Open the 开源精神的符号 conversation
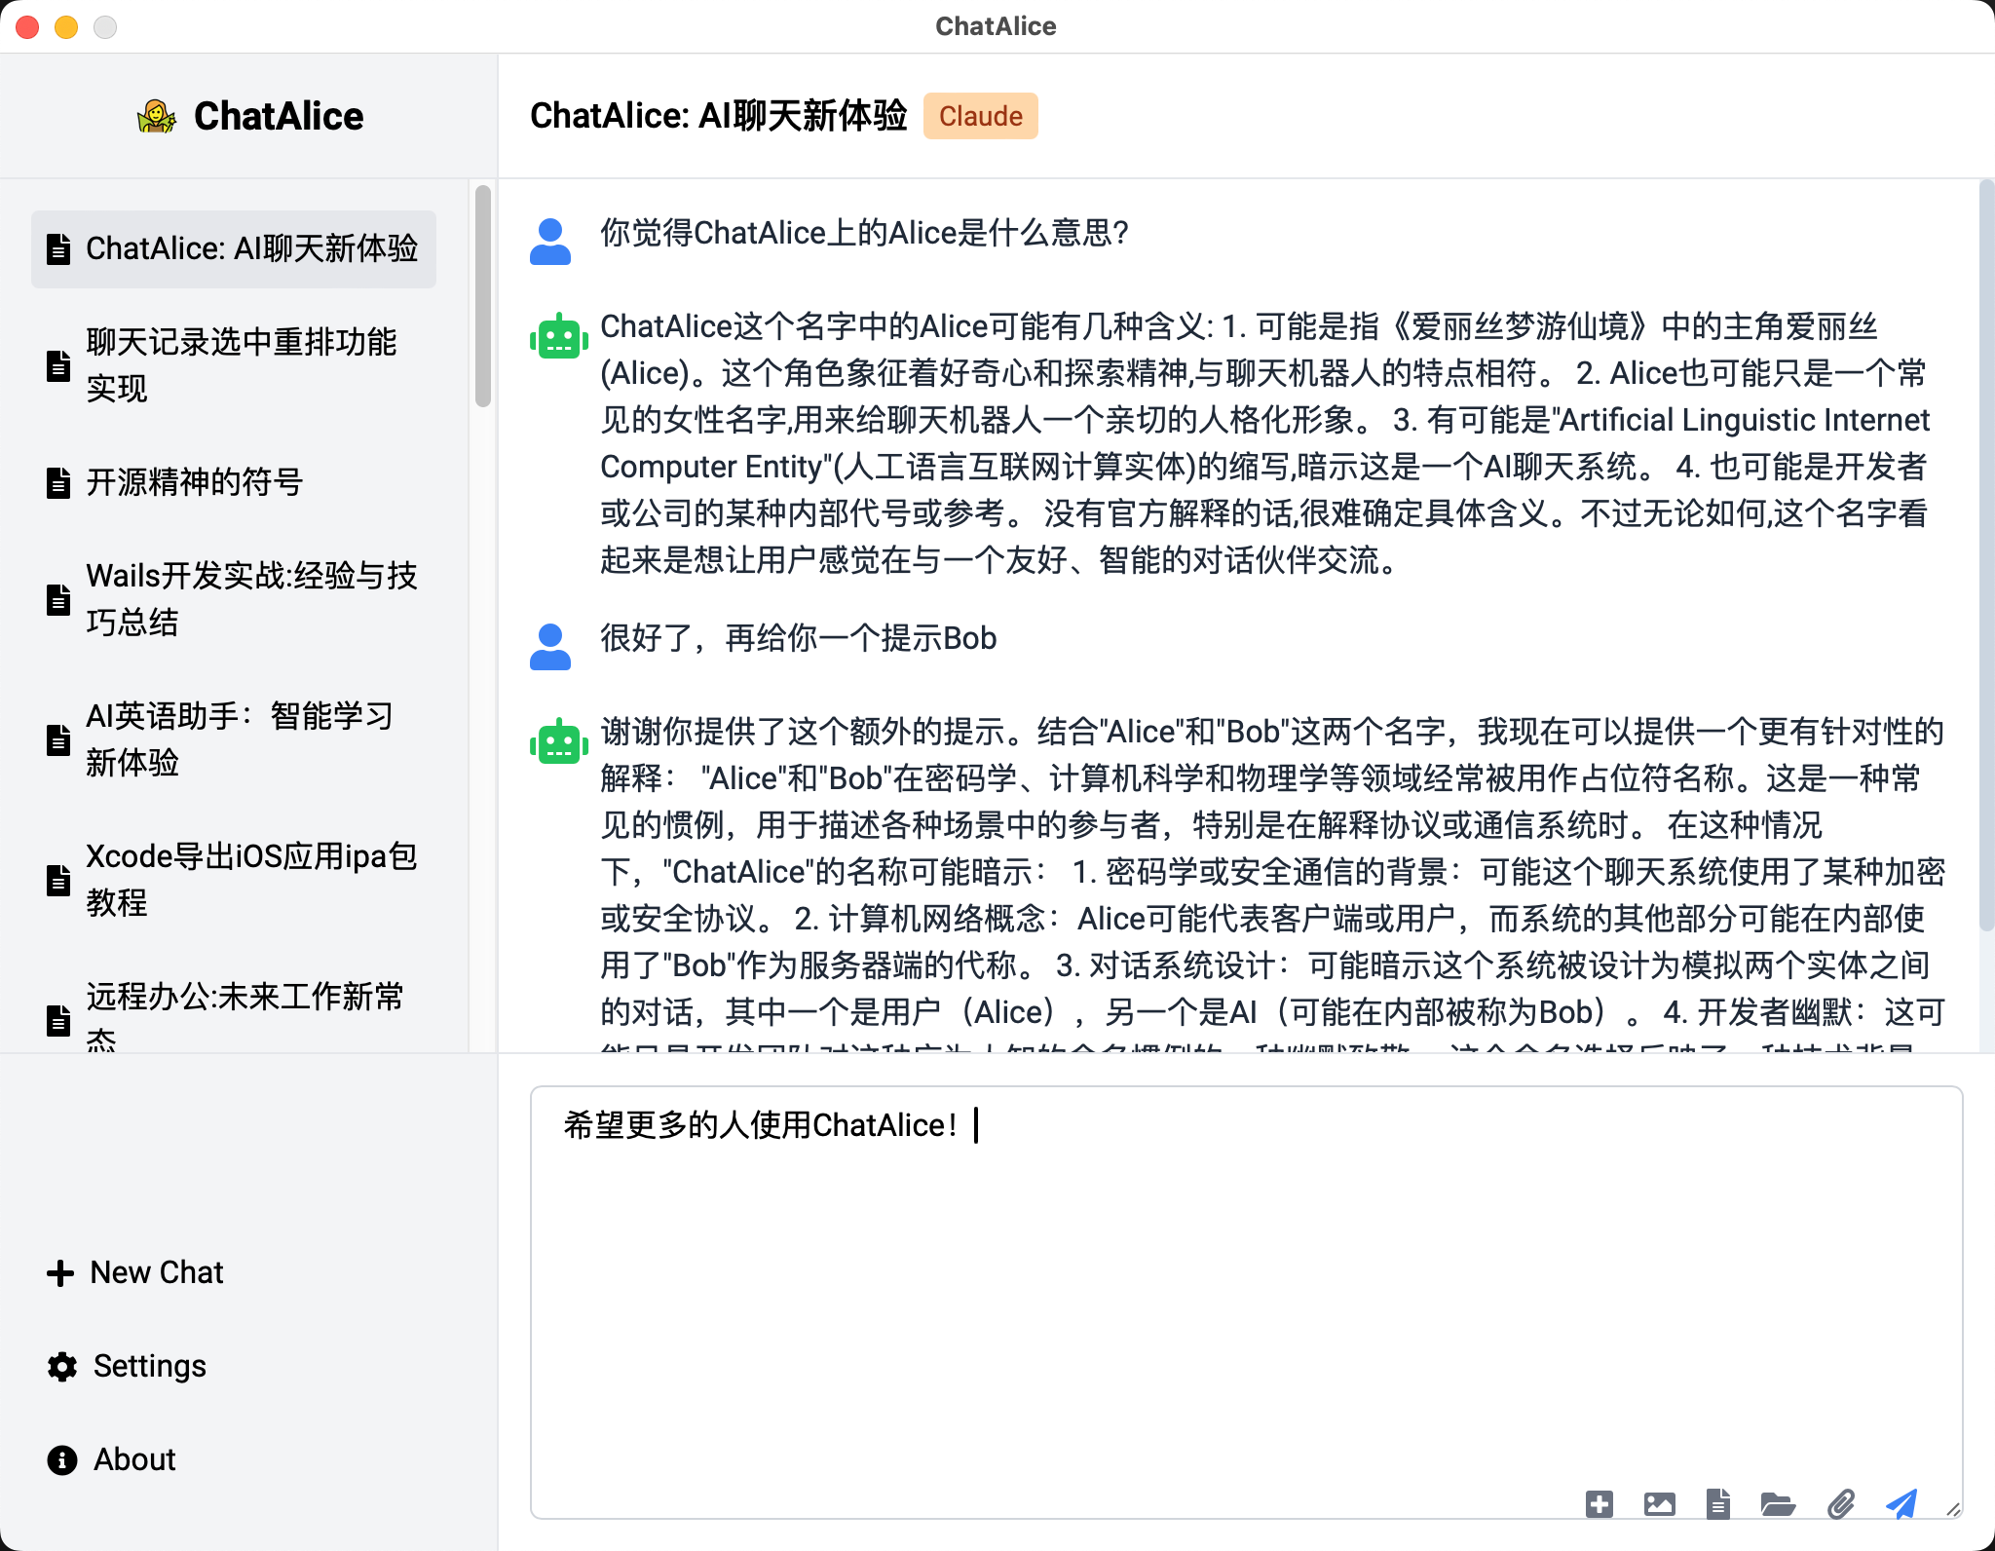The width and height of the screenshot is (1995, 1551). (x=195, y=482)
